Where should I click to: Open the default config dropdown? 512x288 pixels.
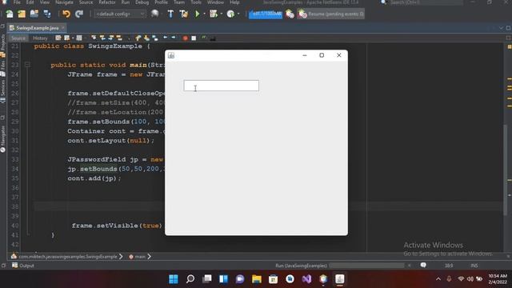(x=119, y=14)
